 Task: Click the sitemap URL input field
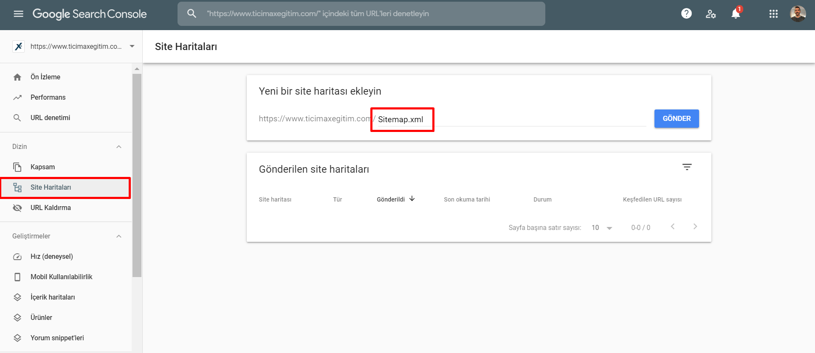coord(512,119)
